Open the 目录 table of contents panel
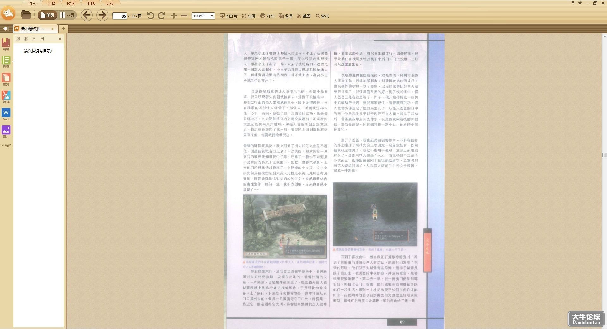The width and height of the screenshot is (607, 329). click(x=6, y=62)
